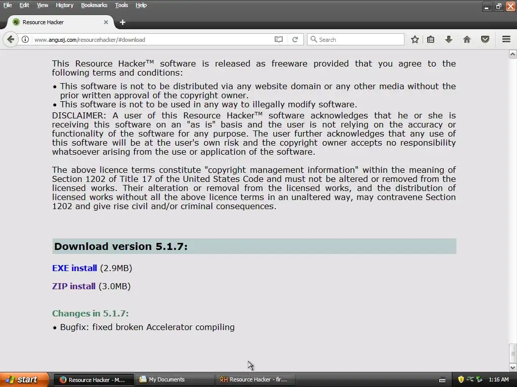Switch to Resource Hacker app taskbar item
517x387 pixels.
click(255, 380)
